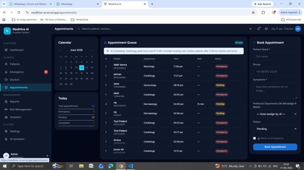
Task: Open AI image generator bookmark folder
Action: [x=25, y=20]
